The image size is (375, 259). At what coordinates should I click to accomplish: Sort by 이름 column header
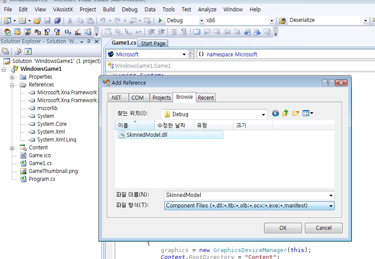(x=135, y=125)
